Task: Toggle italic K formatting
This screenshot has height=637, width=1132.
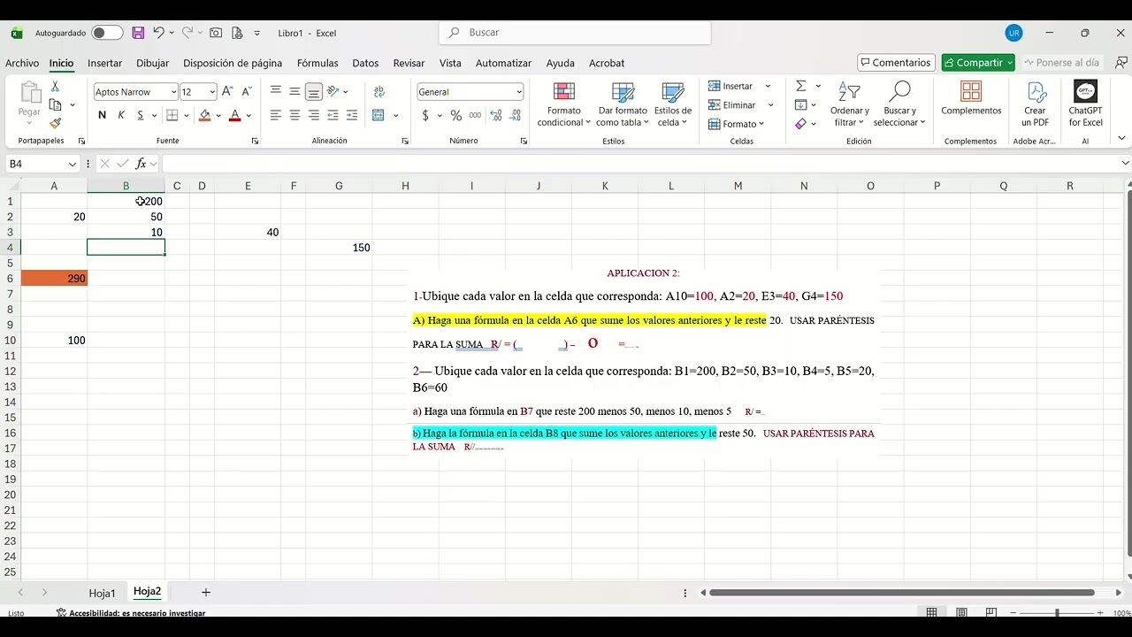Action: [x=121, y=115]
